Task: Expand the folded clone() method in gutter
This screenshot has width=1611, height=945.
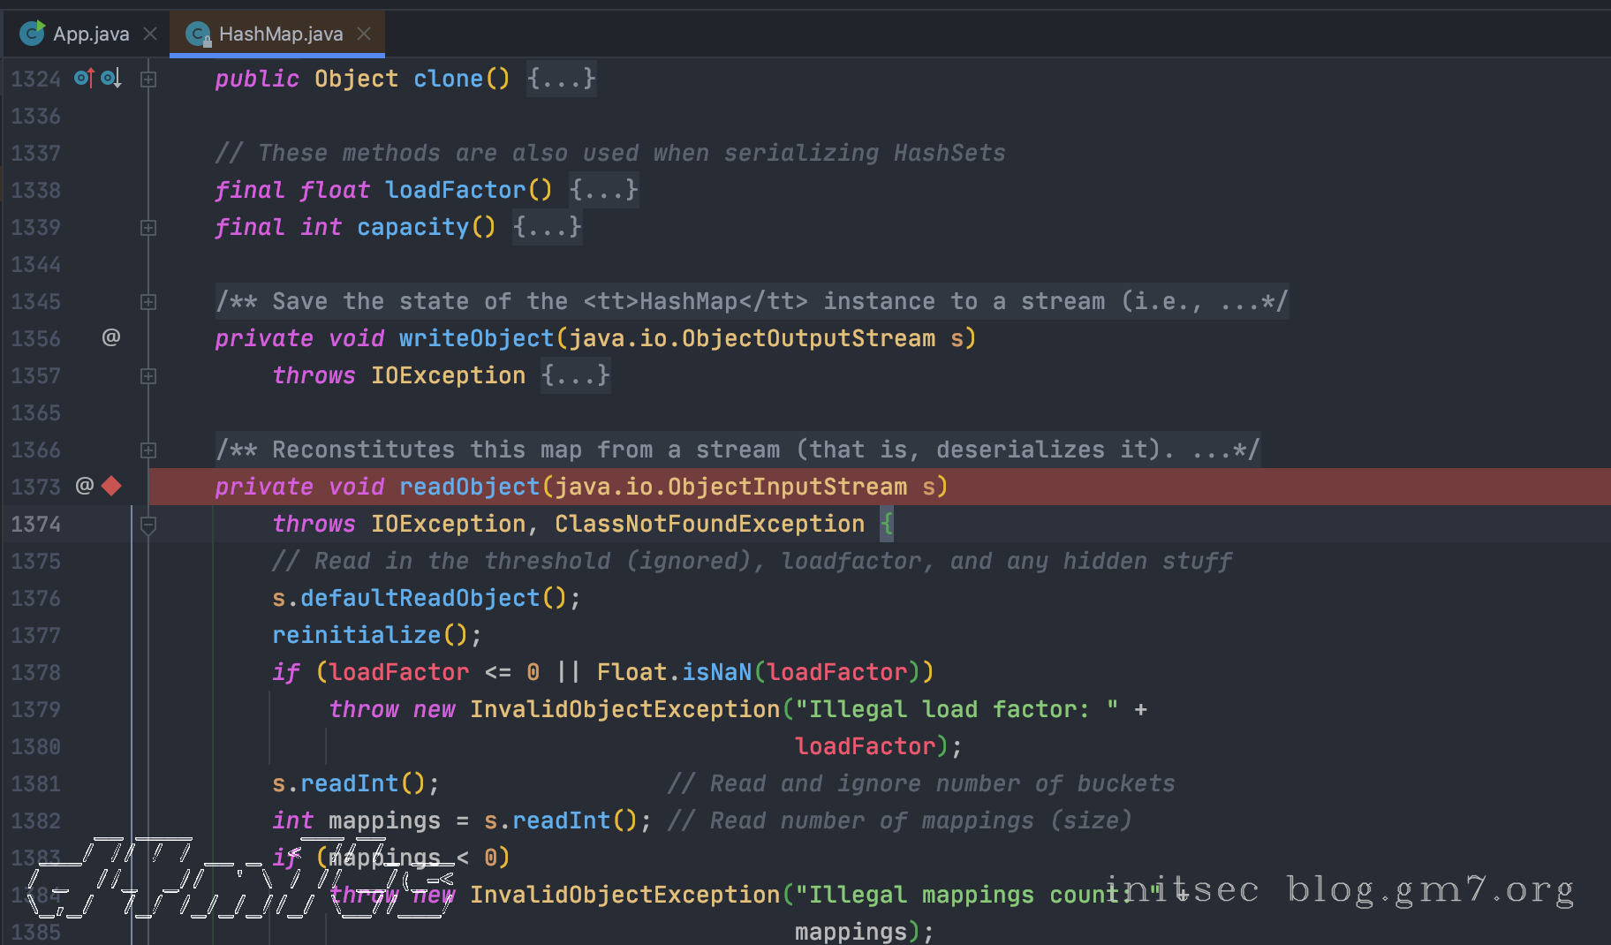Action: pos(148,79)
